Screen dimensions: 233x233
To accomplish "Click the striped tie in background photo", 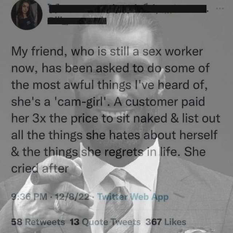I will 119,201.
